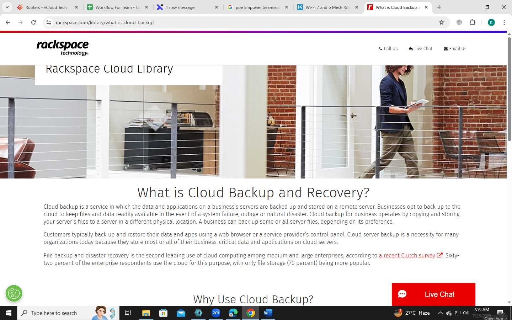This screenshot has width=512, height=320.
Task: Close the Workflow For Team tab
Action: (x=146, y=7)
